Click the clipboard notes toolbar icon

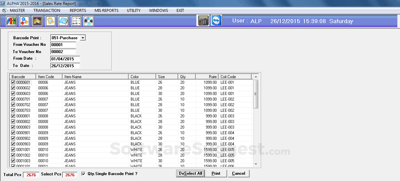[x=50, y=21]
